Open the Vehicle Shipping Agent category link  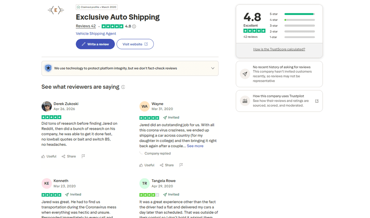tap(96, 34)
